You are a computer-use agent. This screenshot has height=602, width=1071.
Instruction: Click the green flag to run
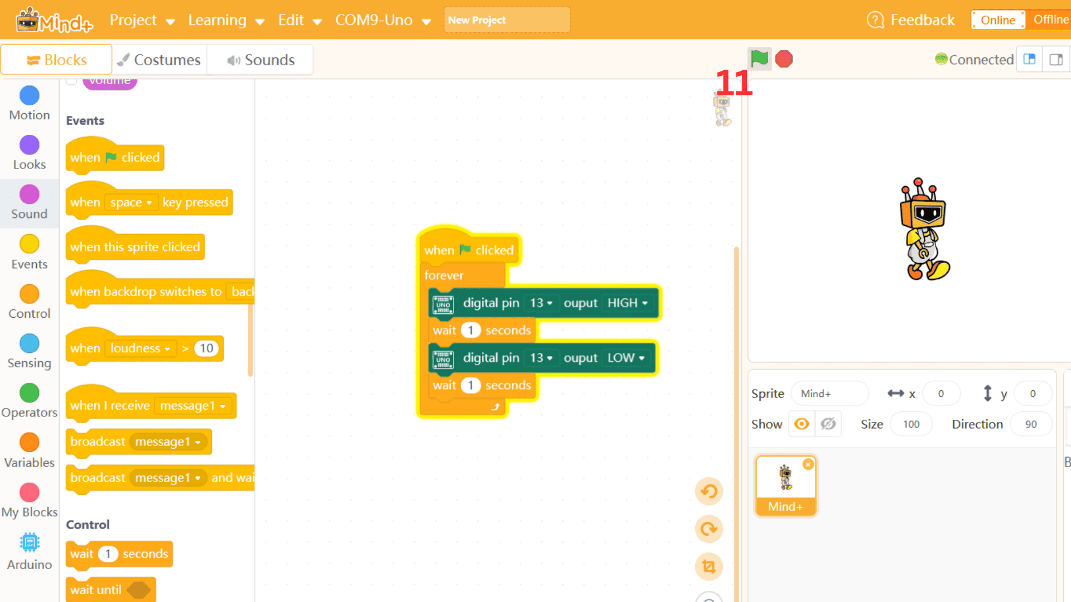pyautogui.click(x=759, y=59)
